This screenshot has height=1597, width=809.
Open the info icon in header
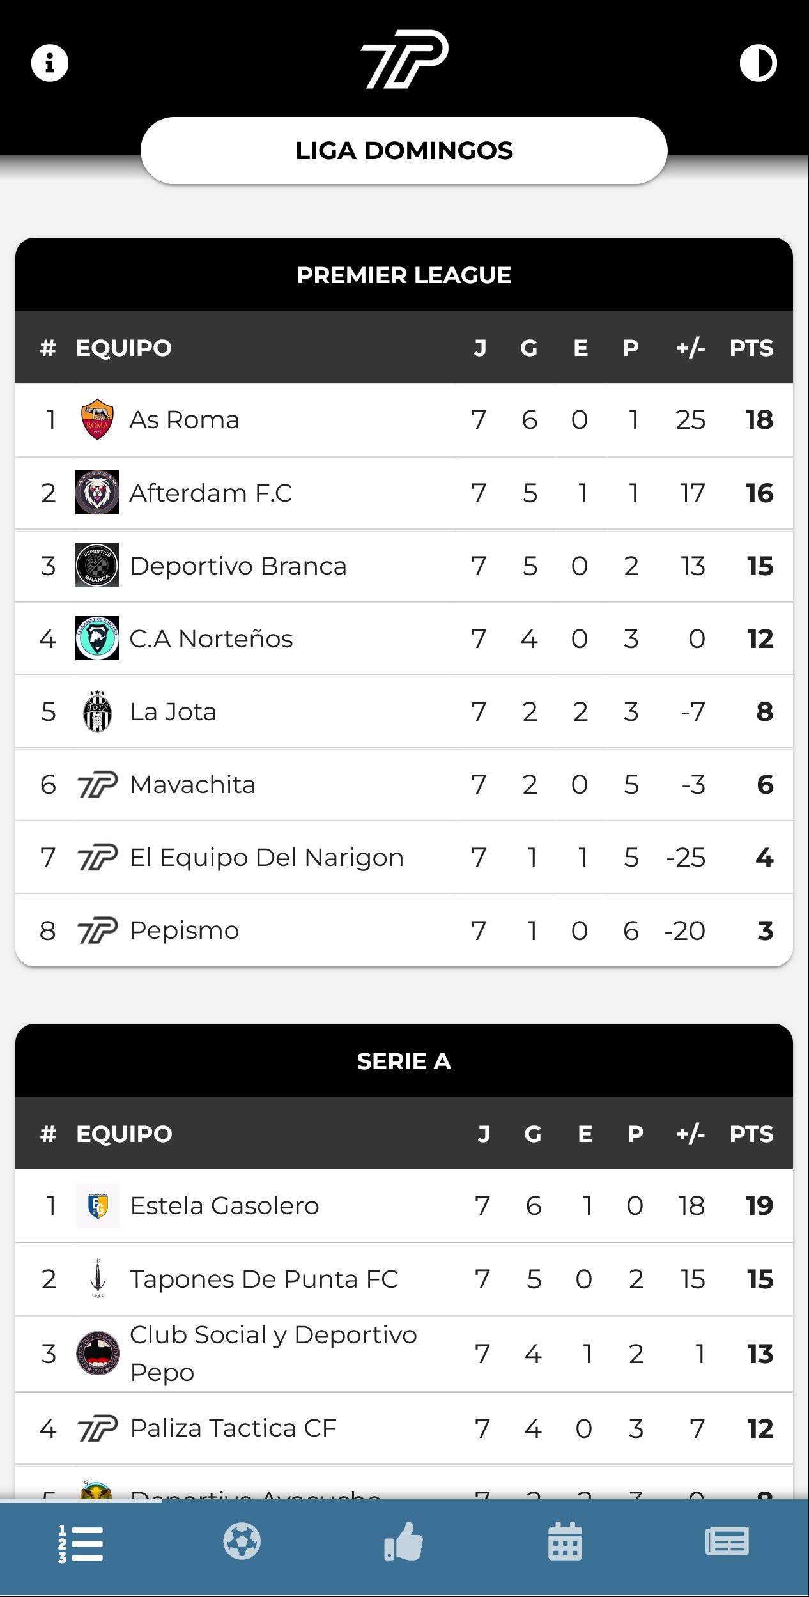coord(50,63)
